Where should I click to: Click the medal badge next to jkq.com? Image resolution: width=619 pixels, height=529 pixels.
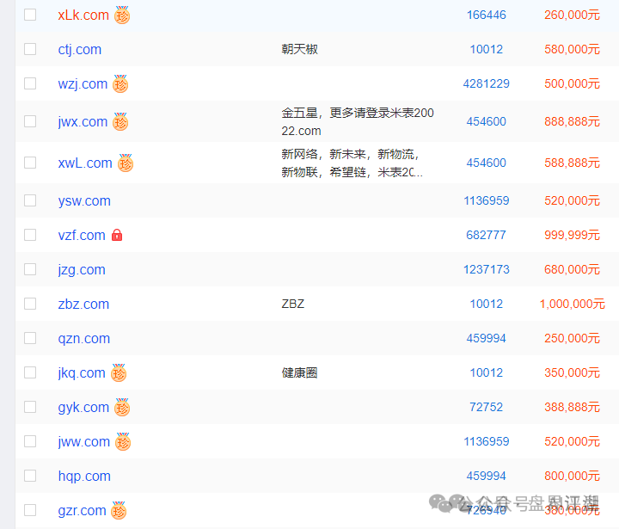(x=119, y=373)
